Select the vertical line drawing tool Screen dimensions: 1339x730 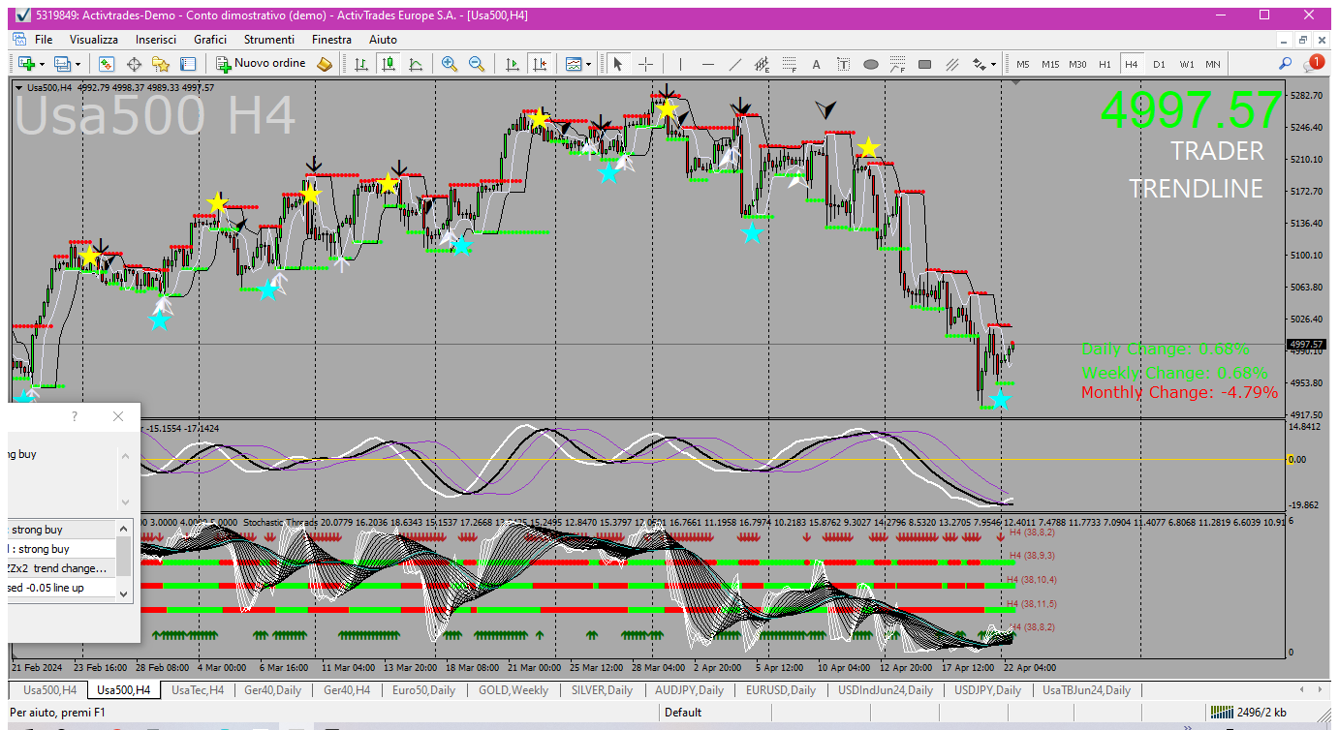click(x=681, y=64)
